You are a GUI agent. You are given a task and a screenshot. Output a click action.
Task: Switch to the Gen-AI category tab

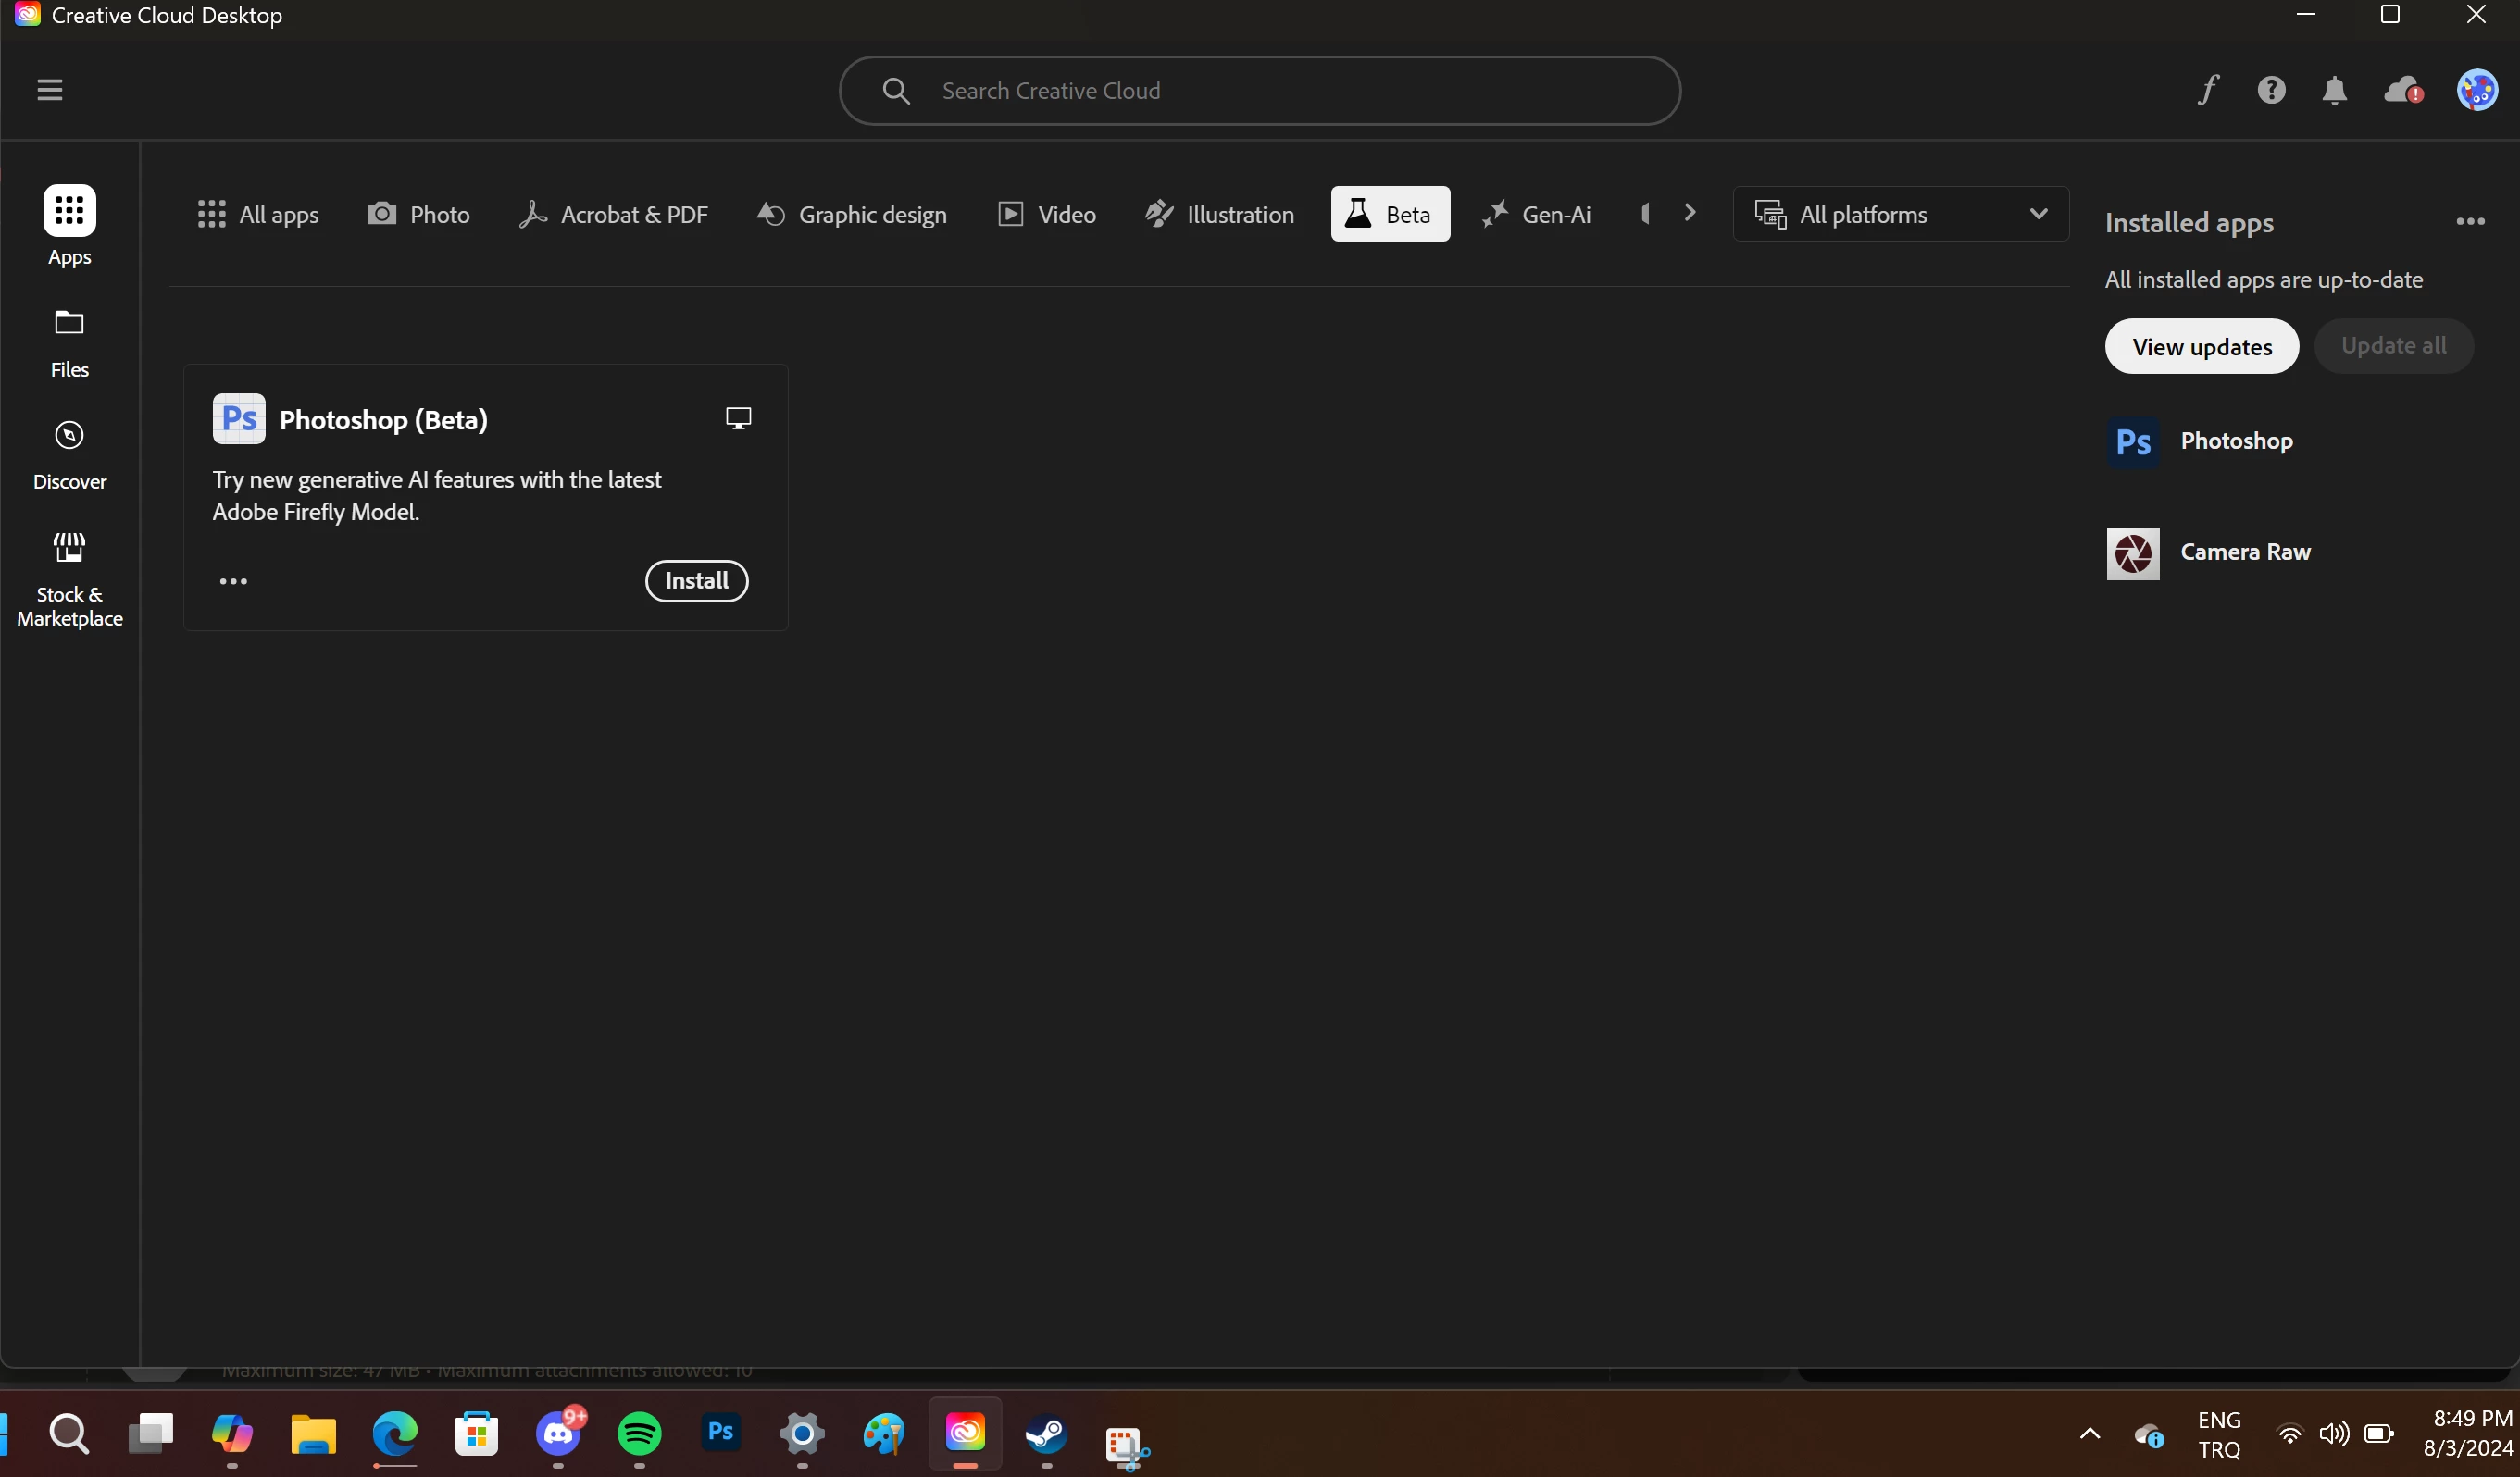1537,214
